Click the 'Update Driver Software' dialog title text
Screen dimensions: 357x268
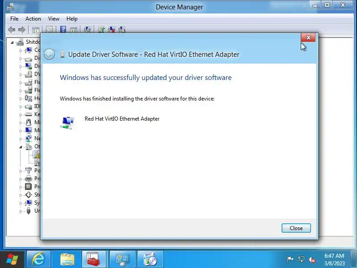154,54
